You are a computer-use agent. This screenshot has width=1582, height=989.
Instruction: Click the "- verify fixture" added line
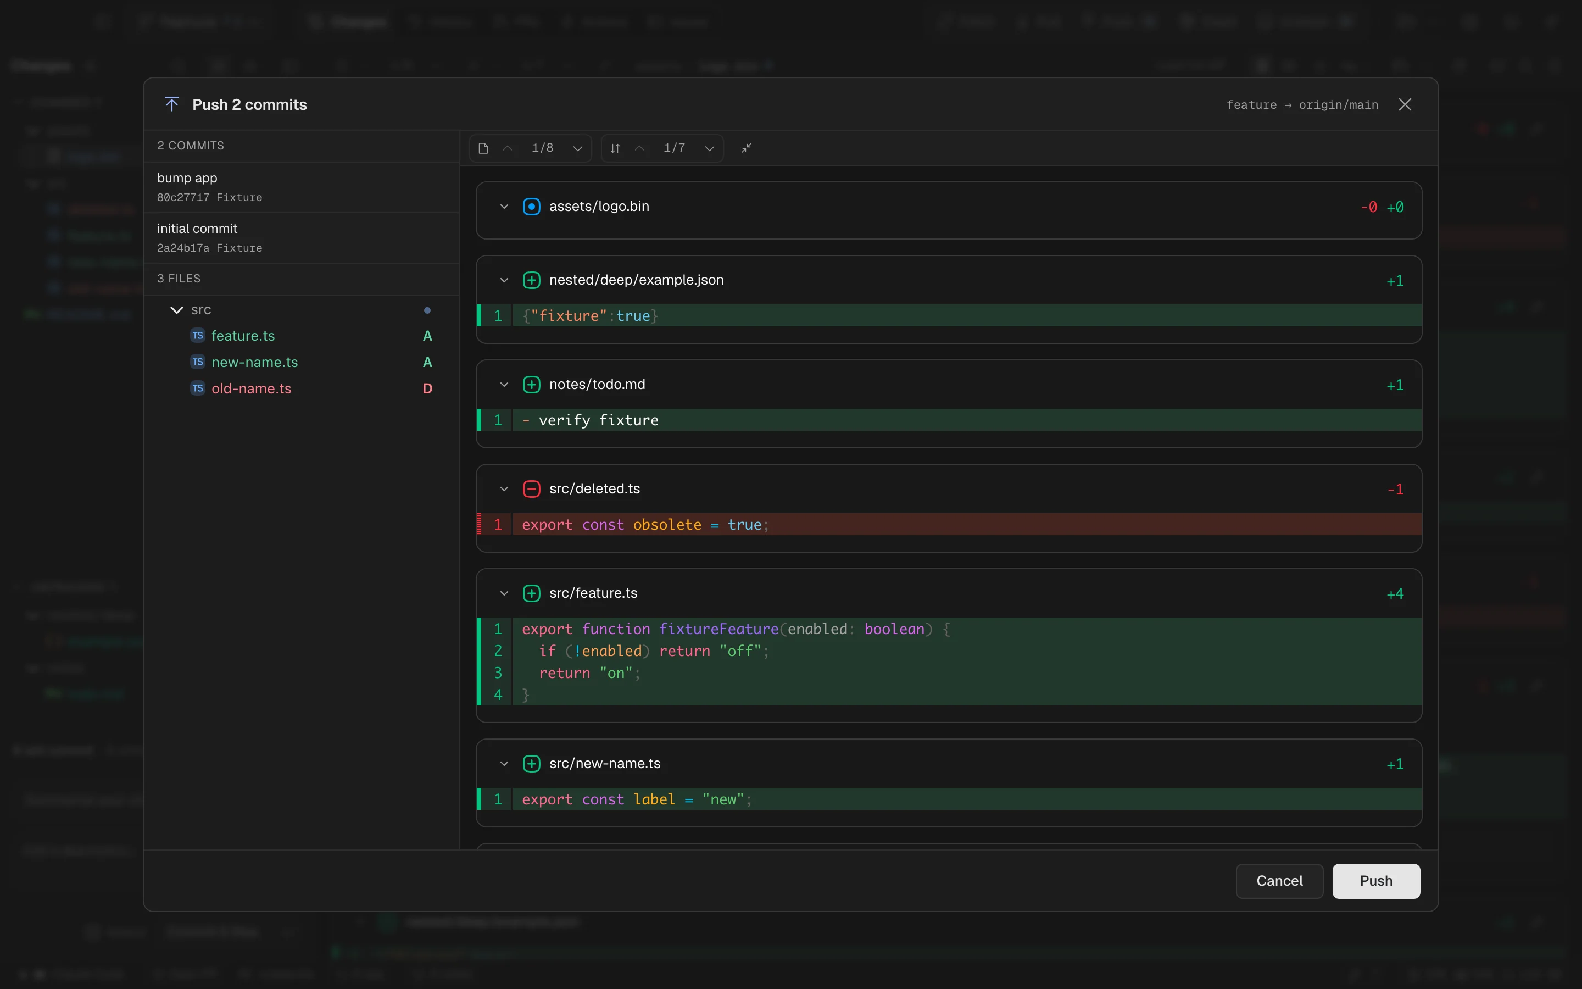pyautogui.click(x=949, y=420)
